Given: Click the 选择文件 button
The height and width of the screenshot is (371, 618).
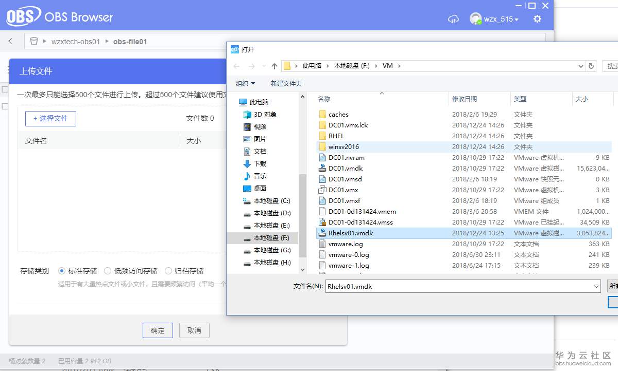Looking at the screenshot, I should point(50,118).
